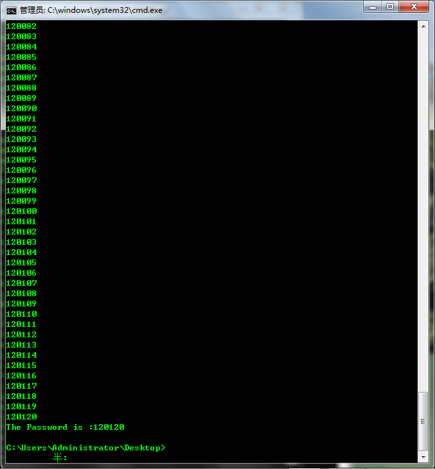This screenshot has width=435, height=469.
Task: Click the prompt C:\Users\Administrator\Desktop>
Action: 85,448
